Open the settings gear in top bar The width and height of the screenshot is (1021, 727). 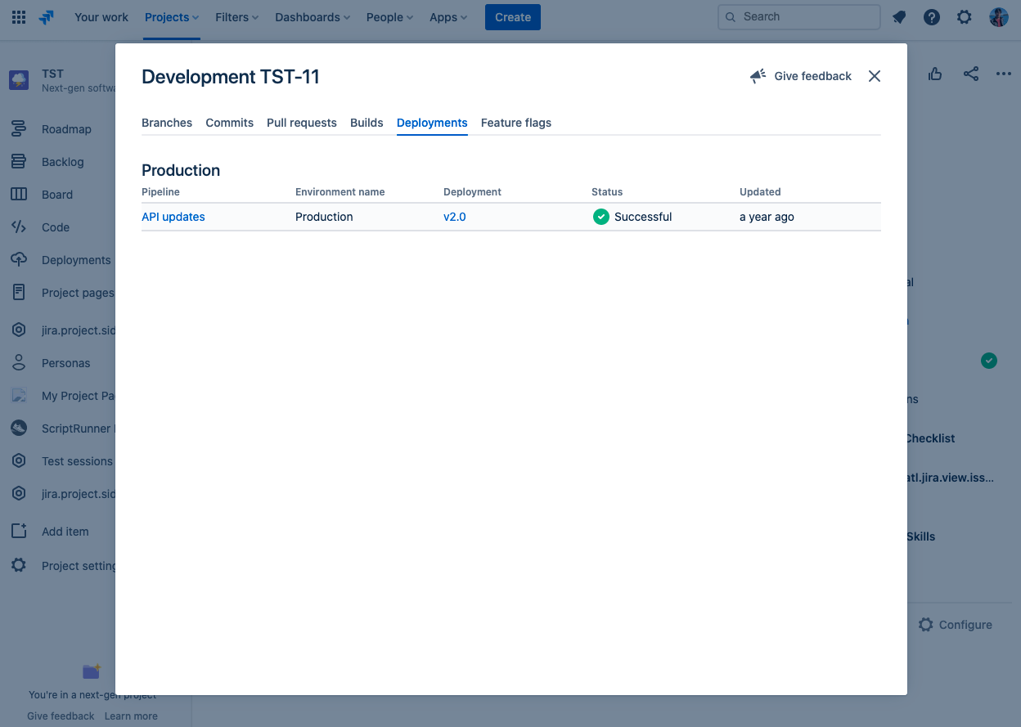pos(965,17)
